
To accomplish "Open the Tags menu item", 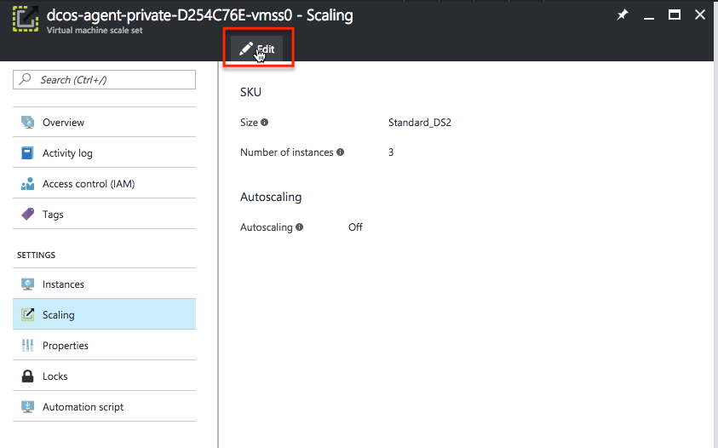I will [105, 215].
